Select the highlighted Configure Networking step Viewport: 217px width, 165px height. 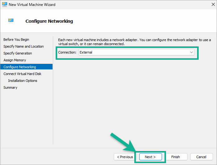tap(26, 67)
